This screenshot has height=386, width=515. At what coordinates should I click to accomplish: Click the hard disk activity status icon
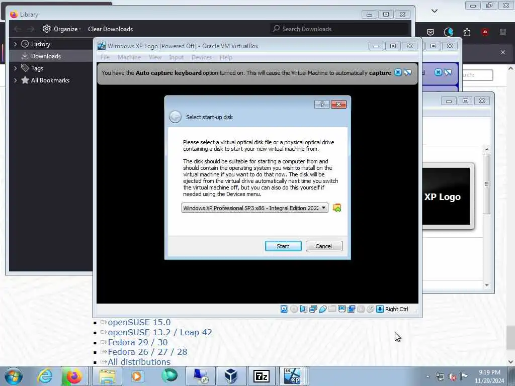[x=284, y=309]
